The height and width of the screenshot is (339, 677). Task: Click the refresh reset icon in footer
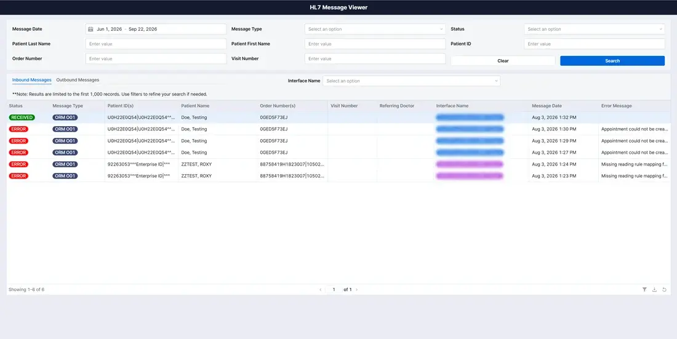(665, 289)
